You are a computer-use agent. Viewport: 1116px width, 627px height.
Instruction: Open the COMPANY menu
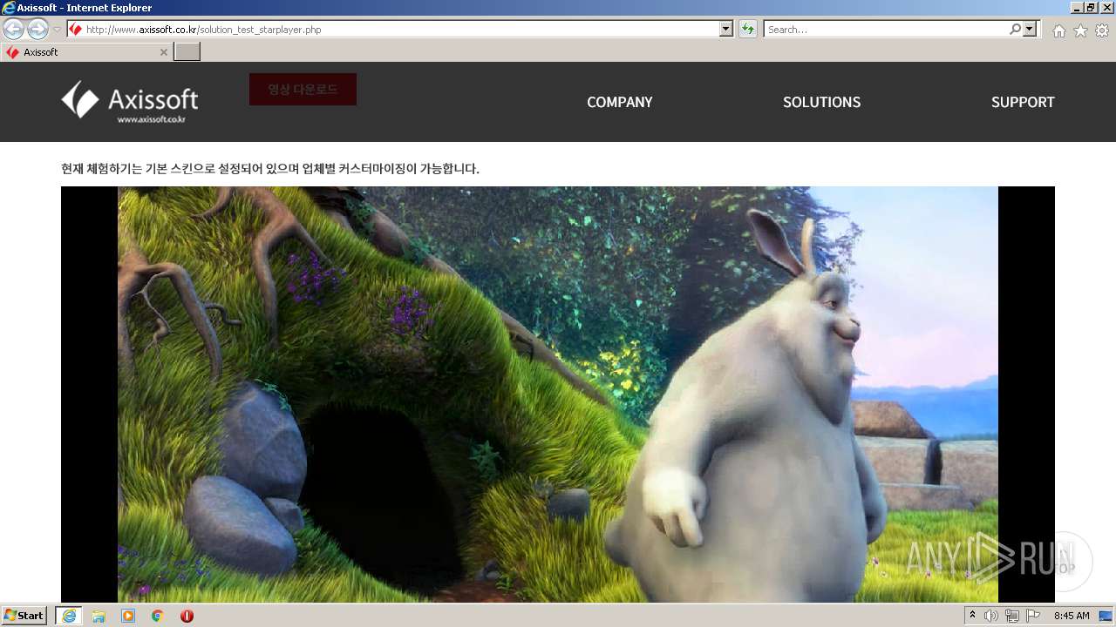[619, 102]
